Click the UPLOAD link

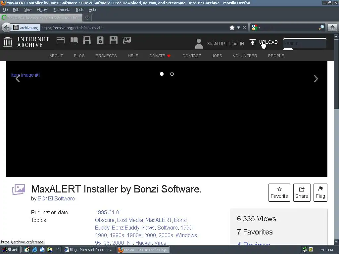click(x=268, y=42)
